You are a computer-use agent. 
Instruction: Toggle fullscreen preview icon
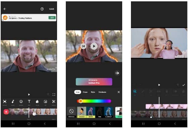(x=54, y=94)
